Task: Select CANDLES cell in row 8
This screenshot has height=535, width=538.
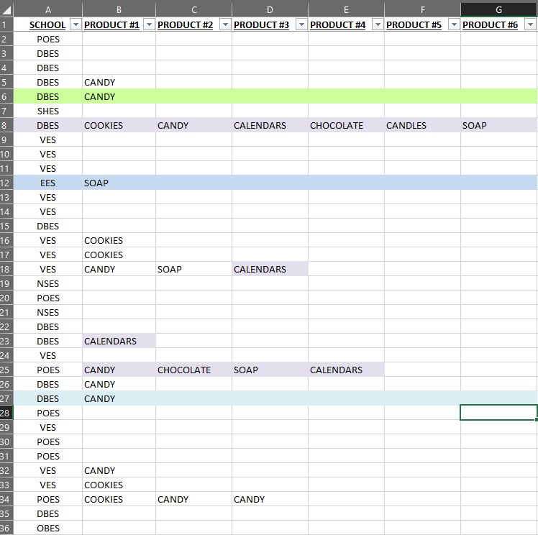Action: [422, 125]
